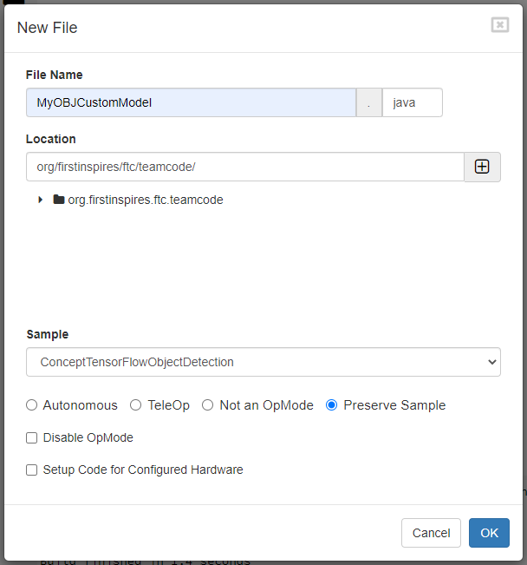The height and width of the screenshot is (565, 527).
Task: Select the TeleOp radio button
Action: (x=135, y=405)
